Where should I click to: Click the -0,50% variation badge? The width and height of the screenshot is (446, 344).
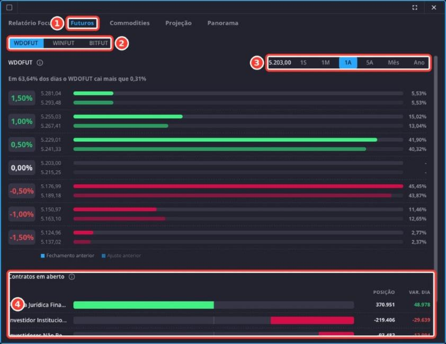point(22,191)
